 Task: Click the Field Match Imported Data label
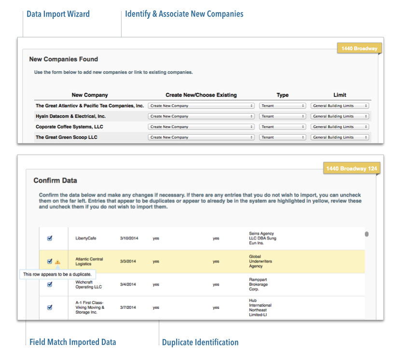click(x=72, y=343)
